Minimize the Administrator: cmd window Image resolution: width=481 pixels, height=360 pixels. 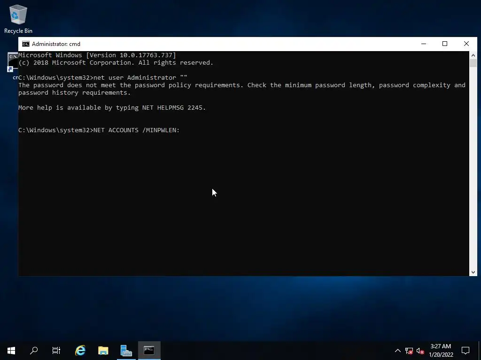pyautogui.click(x=424, y=44)
